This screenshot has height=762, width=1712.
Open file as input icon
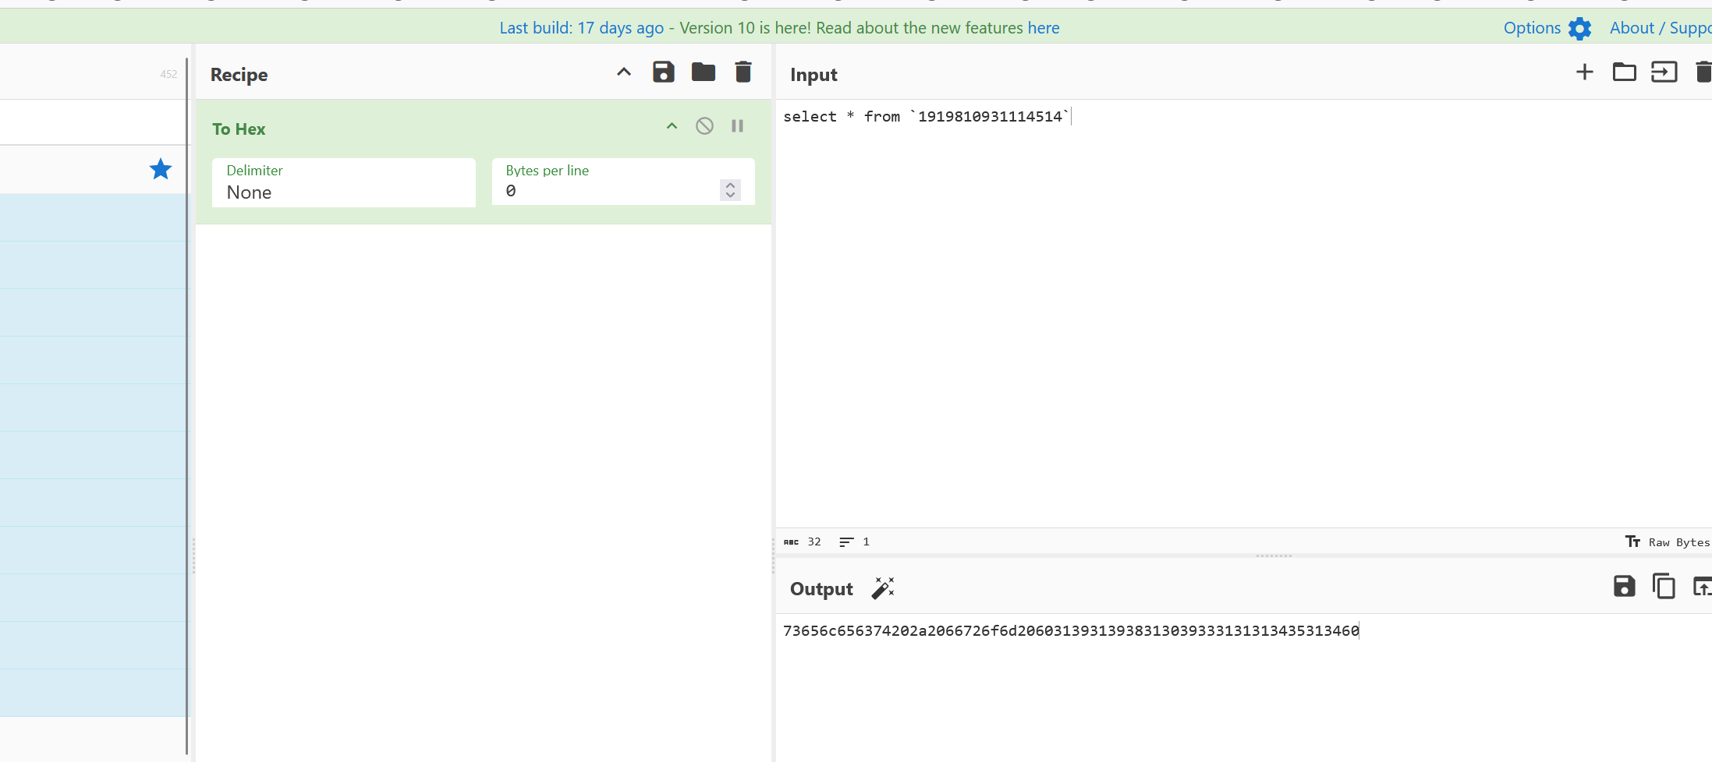[1664, 72]
